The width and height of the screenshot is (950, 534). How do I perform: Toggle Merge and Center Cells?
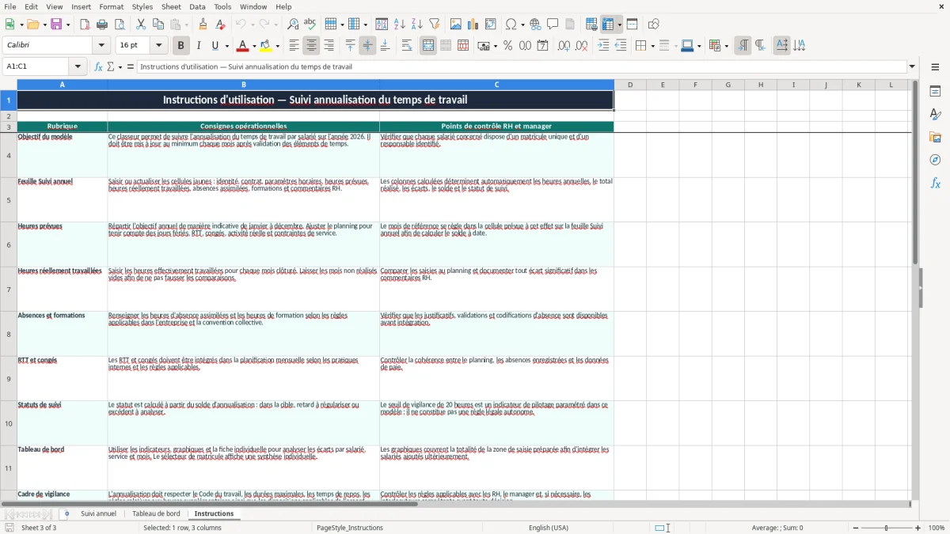428,46
